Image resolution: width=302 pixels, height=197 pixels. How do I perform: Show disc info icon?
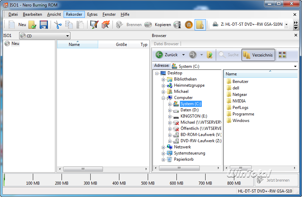coord(177,25)
